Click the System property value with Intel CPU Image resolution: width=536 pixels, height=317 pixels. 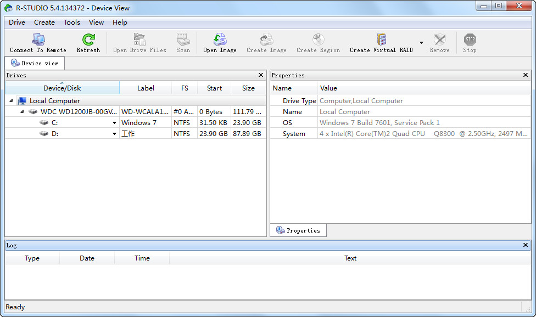pyautogui.click(x=423, y=133)
